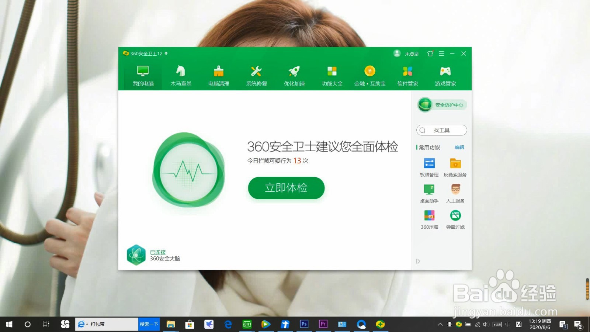590x332 pixels.
Task: Open 安全防护中心 shield button
Action: click(x=442, y=105)
